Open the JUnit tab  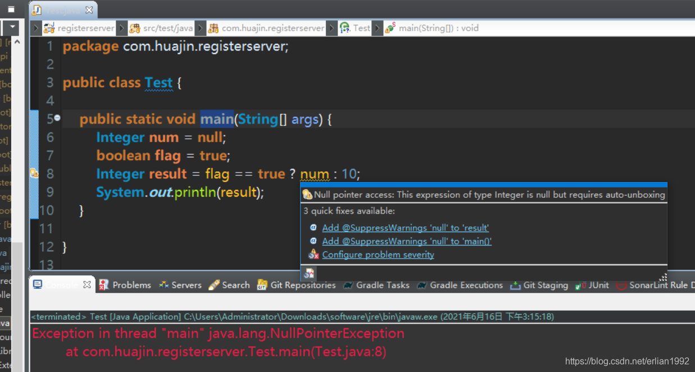coord(592,285)
